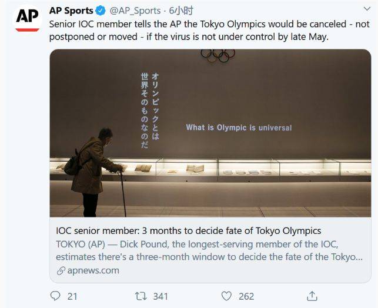The image size is (378, 308).
Task: Click the reply speech bubble icon
Action: click(55, 296)
